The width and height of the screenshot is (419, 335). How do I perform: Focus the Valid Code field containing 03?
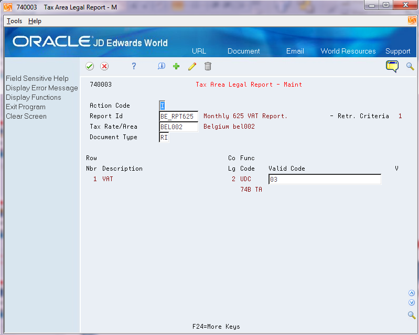tap(325, 179)
